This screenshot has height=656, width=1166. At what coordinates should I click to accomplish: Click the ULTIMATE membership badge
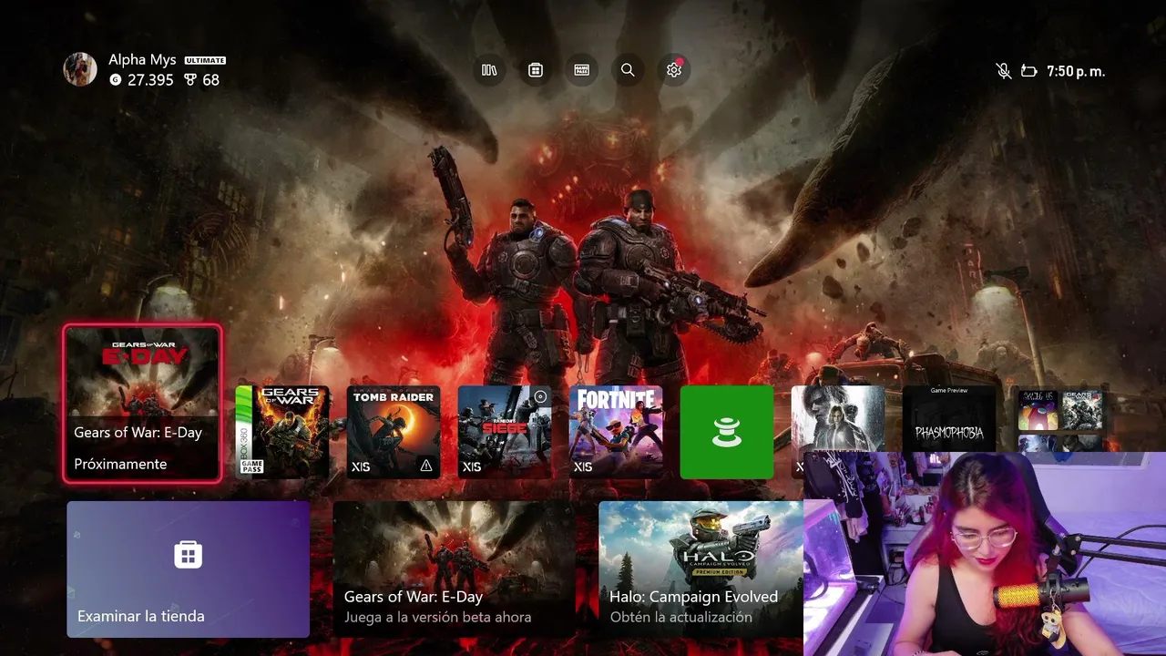205,60
